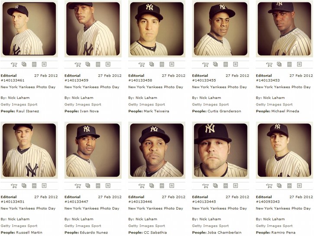Find similar images to CC Sabathia photo
Image resolution: width=314 pixels, height=236 pixels.
(x=172, y=185)
